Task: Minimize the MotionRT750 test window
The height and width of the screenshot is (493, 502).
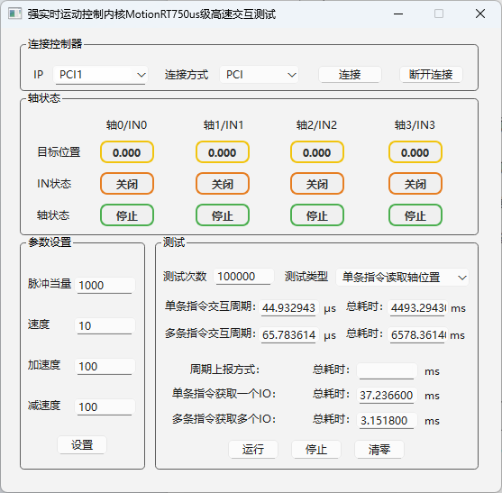Action: [x=398, y=14]
